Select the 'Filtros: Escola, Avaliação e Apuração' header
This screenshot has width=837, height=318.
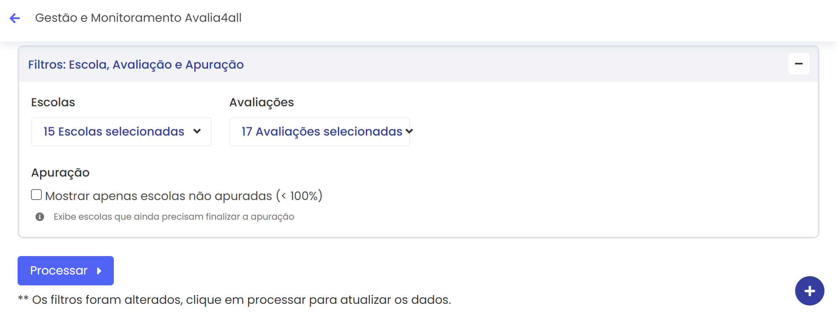pyautogui.click(x=136, y=64)
